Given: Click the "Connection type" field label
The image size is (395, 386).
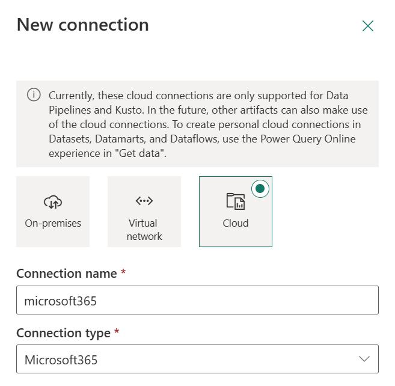Looking at the screenshot, I should tap(63, 333).
